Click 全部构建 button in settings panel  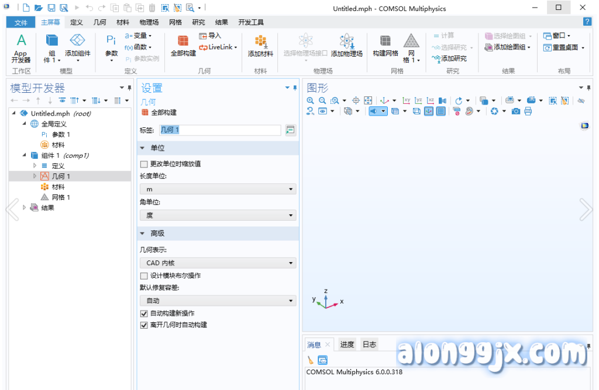pyautogui.click(x=159, y=112)
